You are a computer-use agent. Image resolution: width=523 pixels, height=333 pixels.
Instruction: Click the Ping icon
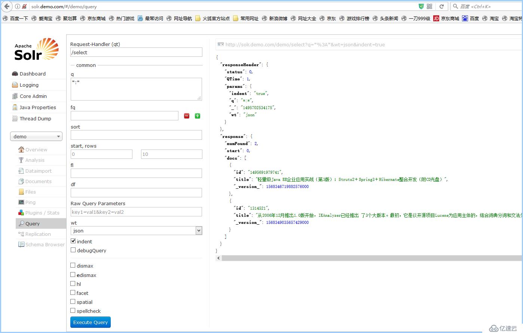[21, 202]
